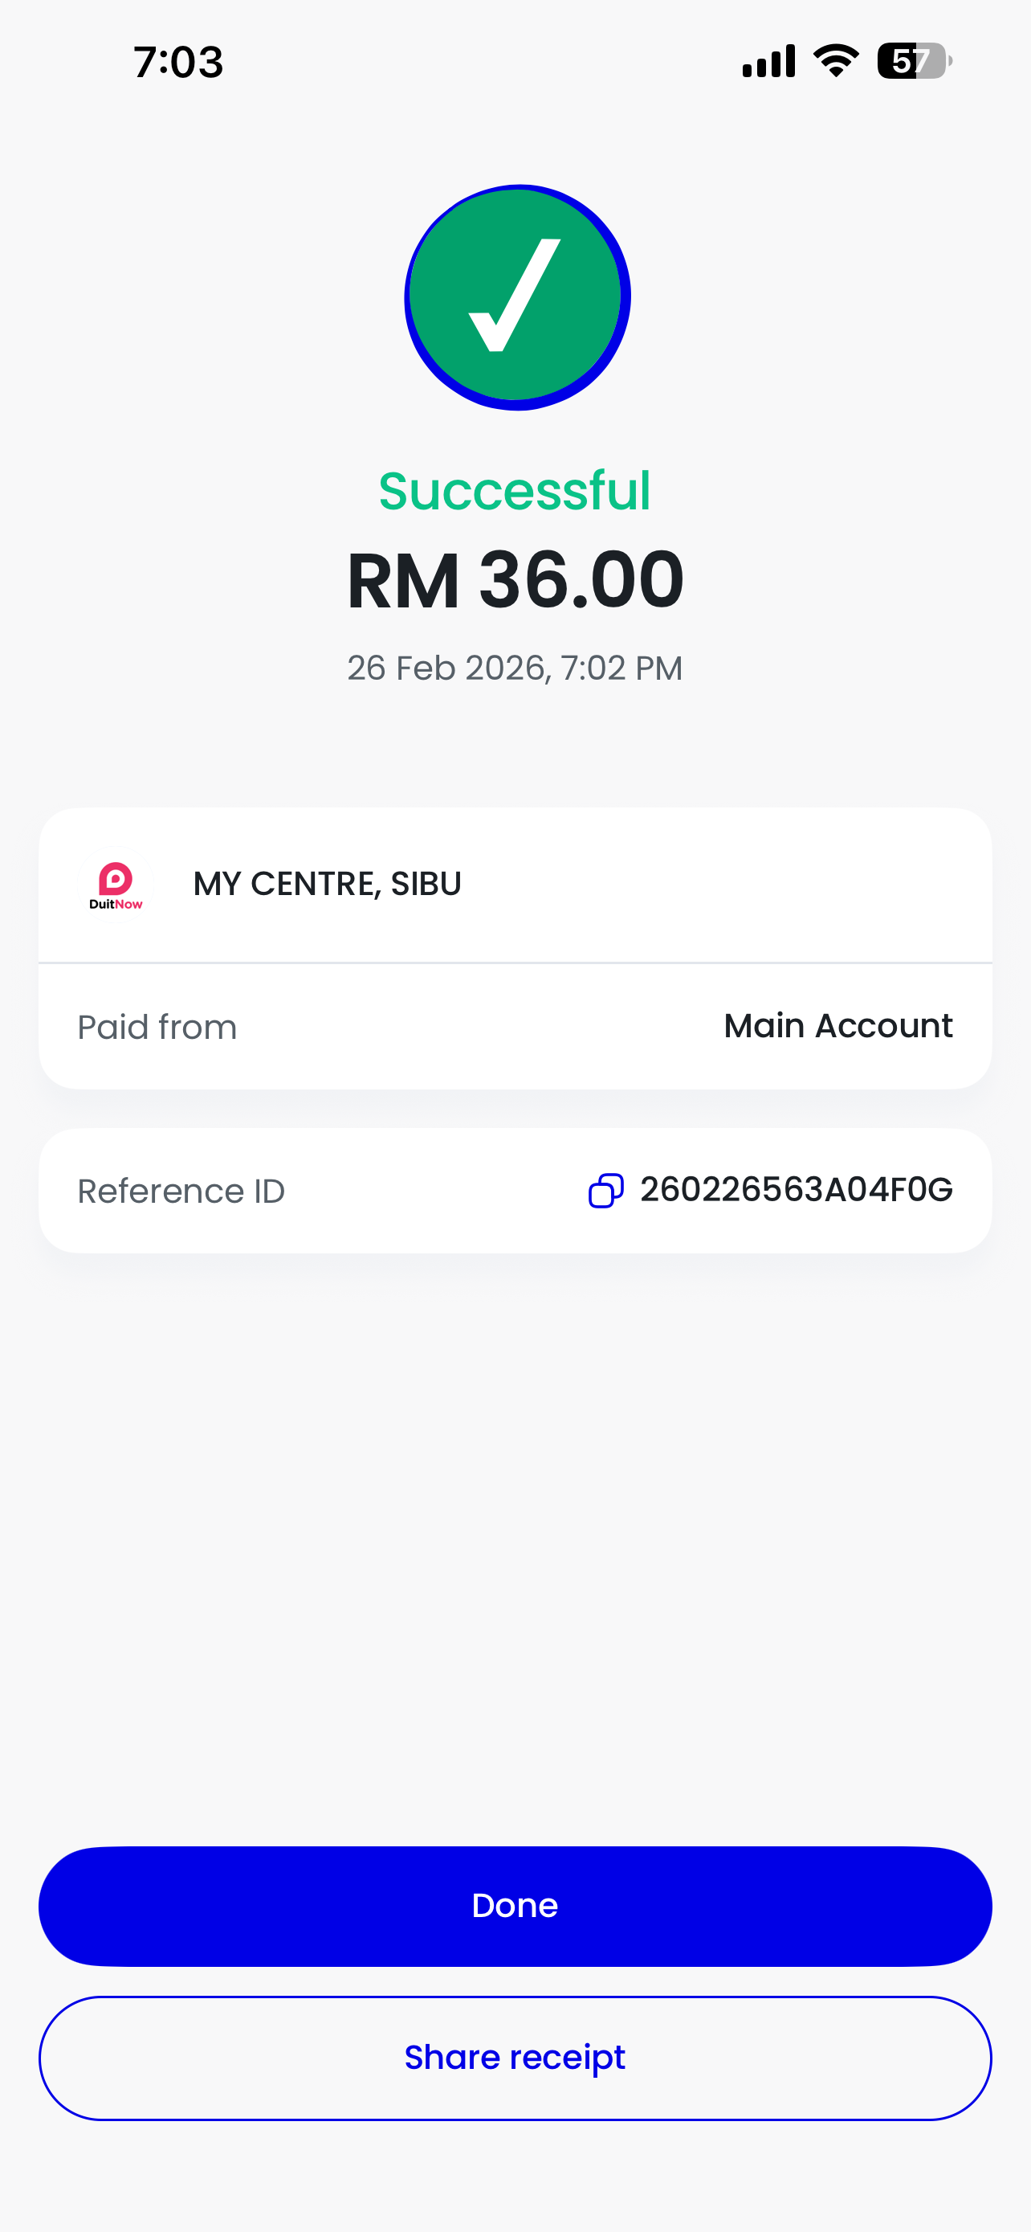Tap the DuitNow logo icon
The height and width of the screenshot is (2232, 1031).
116,885
